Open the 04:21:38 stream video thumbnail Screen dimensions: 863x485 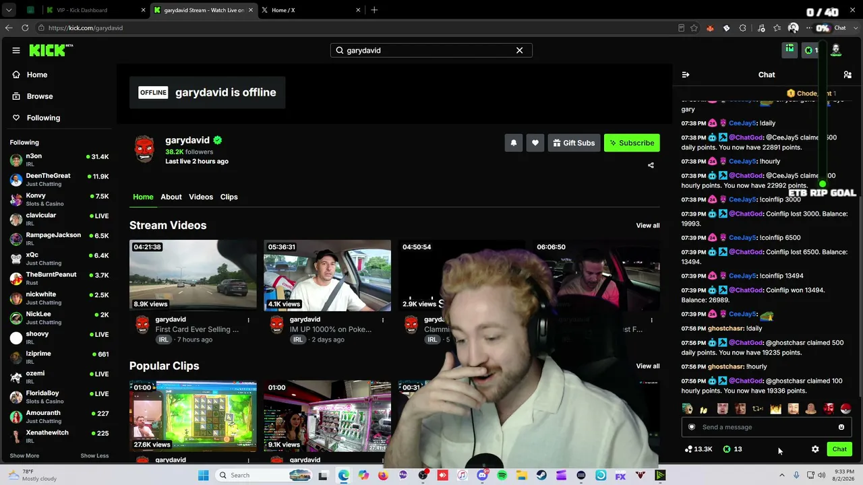193,276
